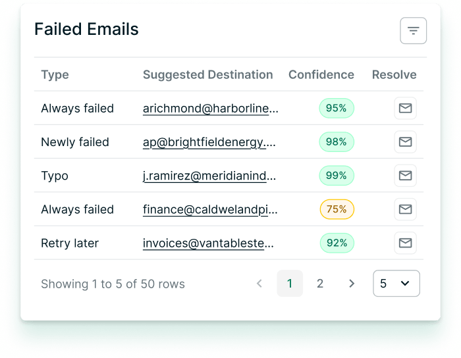This screenshot has width=461, height=358.
Task: Open invoices@vantableste suggested destination link
Action: [x=208, y=243]
